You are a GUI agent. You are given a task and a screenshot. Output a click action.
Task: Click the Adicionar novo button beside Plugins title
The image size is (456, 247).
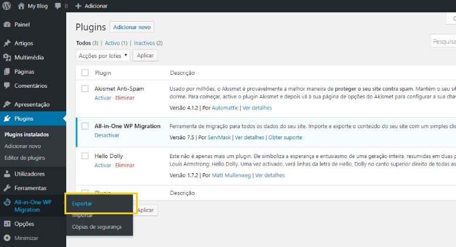coord(132,27)
